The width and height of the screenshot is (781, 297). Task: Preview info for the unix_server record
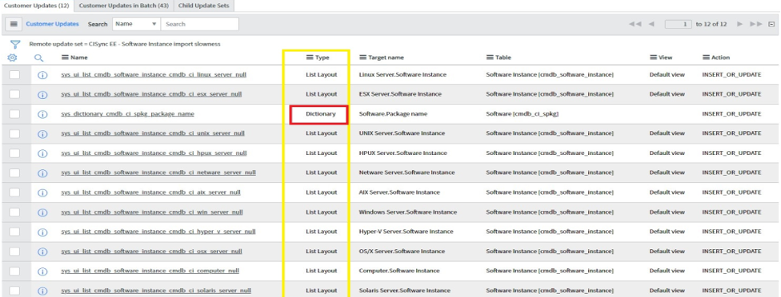click(42, 133)
